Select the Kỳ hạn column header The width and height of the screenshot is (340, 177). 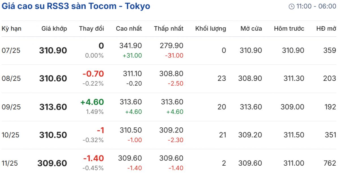pyautogui.click(x=12, y=28)
